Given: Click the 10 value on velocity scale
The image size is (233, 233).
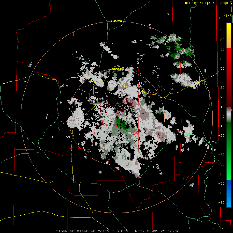Looking at the screenshot, I should (222, 107).
